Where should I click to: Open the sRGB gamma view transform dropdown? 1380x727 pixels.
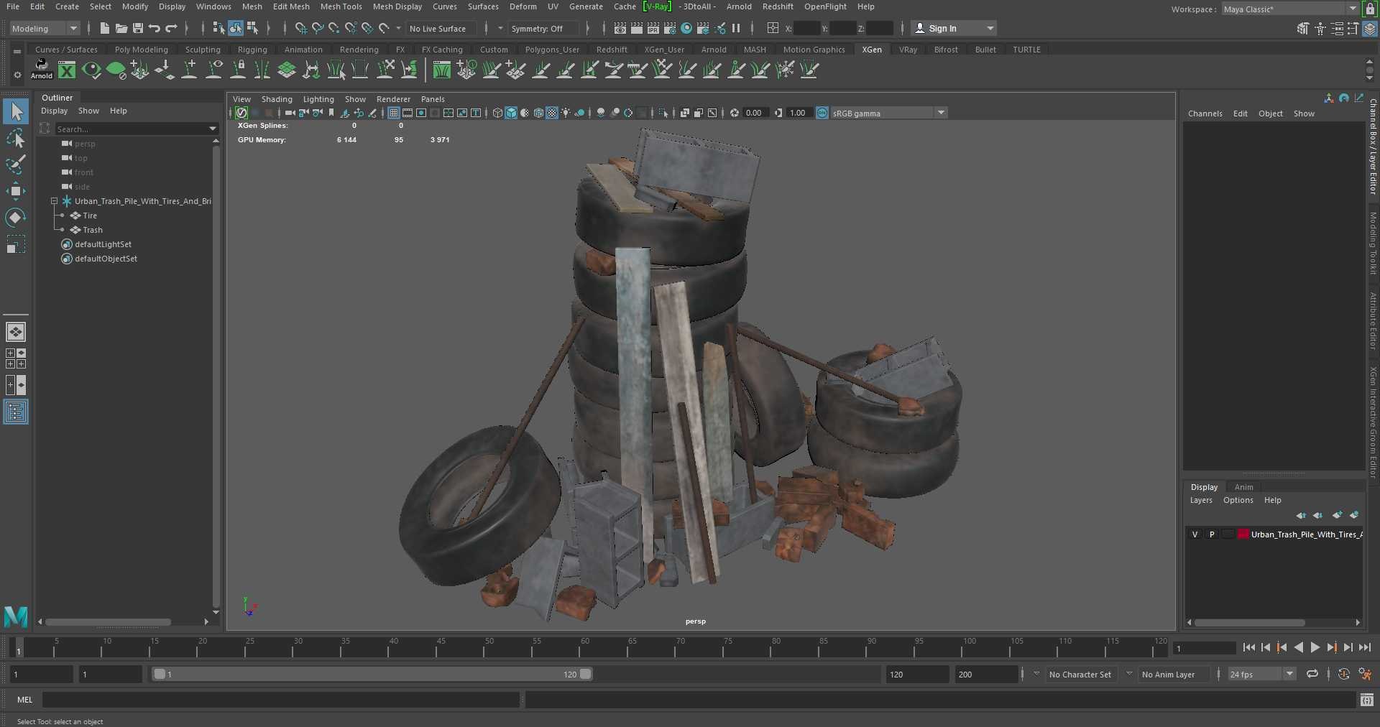click(x=889, y=113)
